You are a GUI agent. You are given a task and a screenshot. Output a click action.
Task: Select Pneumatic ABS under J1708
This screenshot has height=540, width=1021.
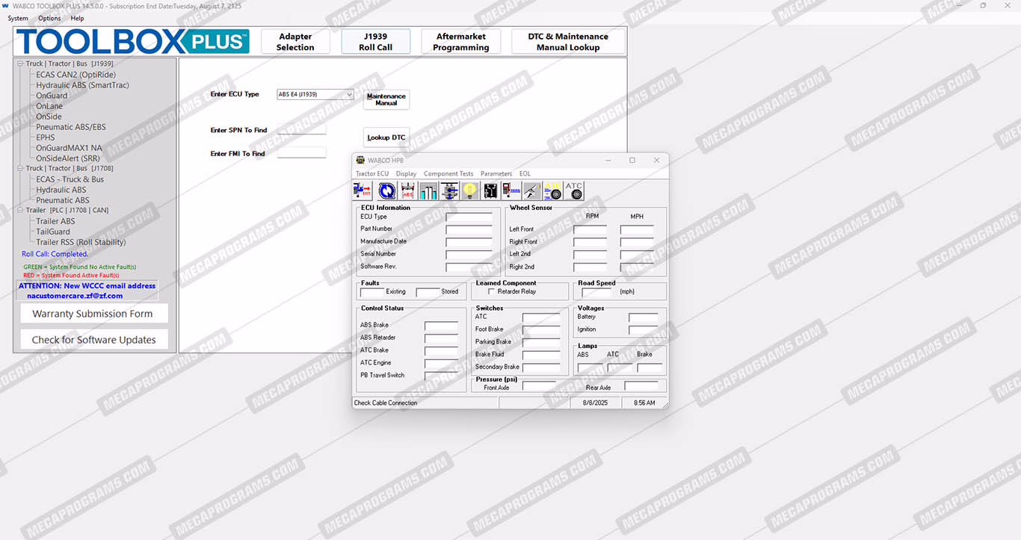pyautogui.click(x=62, y=200)
